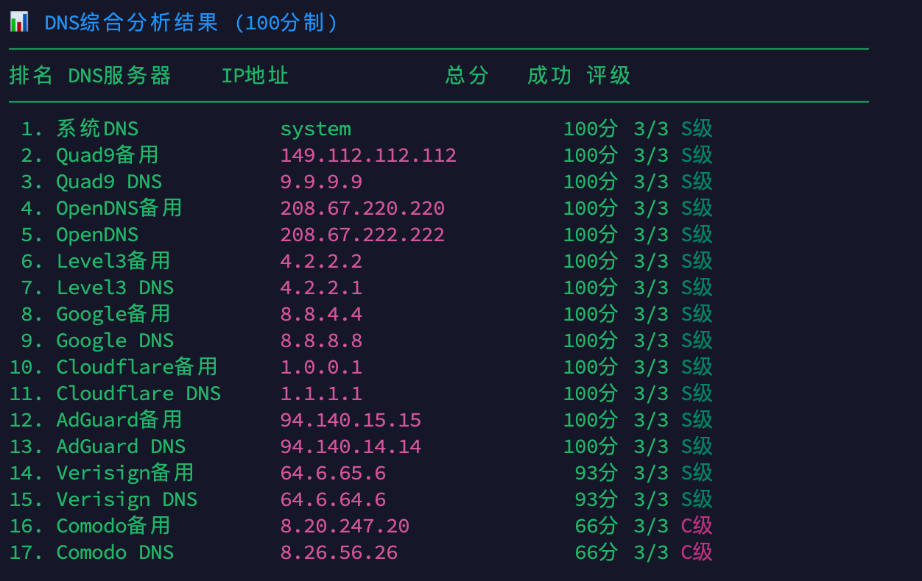Click the 成功 column header

click(x=548, y=75)
